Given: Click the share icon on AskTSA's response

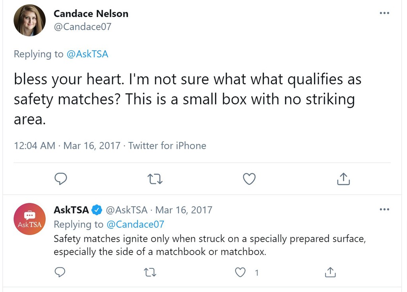Looking at the screenshot, I should [x=330, y=272].
